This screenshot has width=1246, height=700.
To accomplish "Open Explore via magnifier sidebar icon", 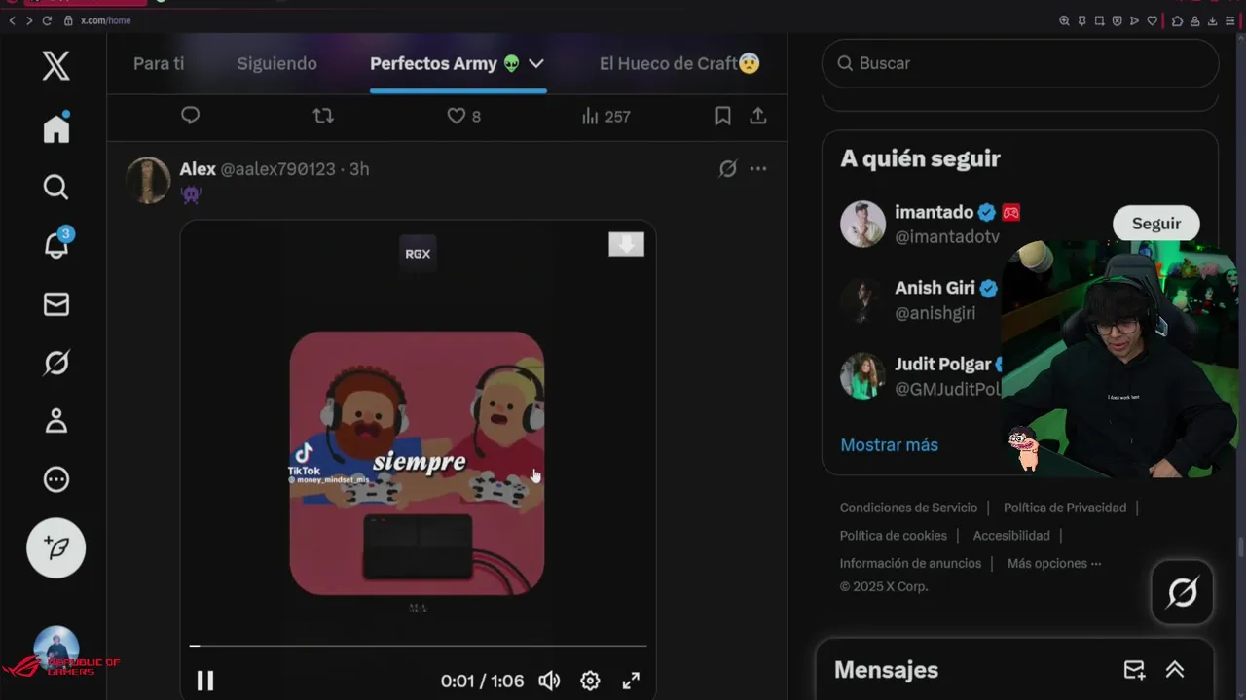I will coord(56,187).
